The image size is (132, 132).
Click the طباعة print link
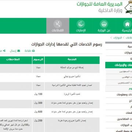tap(28, 51)
